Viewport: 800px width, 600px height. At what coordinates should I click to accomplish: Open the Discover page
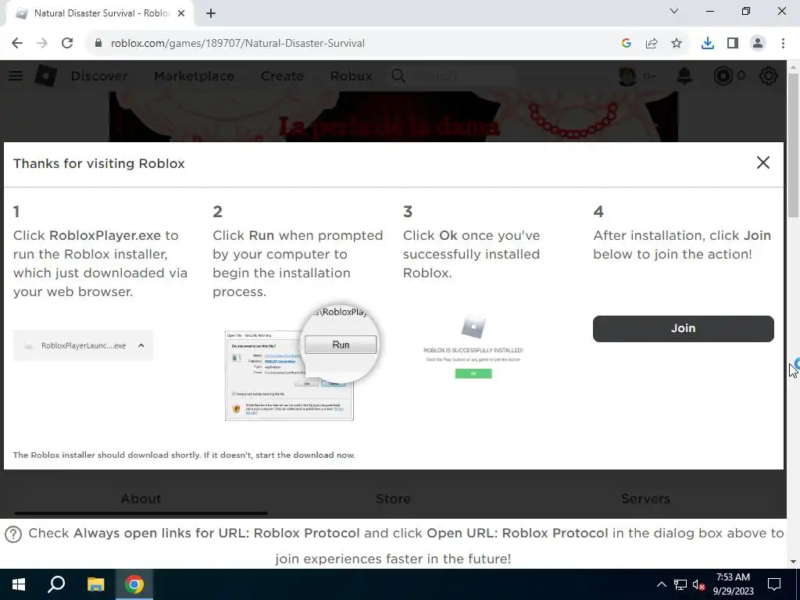[x=99, y=76]
